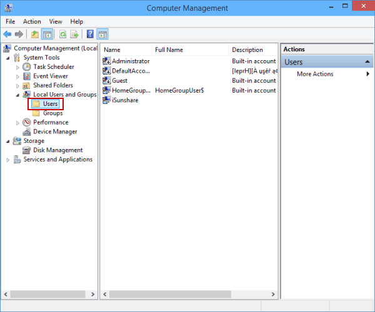Open More Actions submenu in Actions pane
The image size is (375, 312).
(315, 74)
